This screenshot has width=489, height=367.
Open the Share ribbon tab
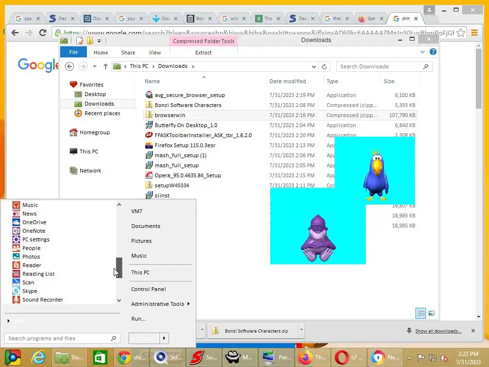click(128, 53)
